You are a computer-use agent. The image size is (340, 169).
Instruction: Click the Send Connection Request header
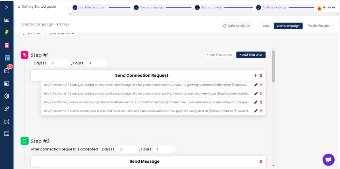142,75
